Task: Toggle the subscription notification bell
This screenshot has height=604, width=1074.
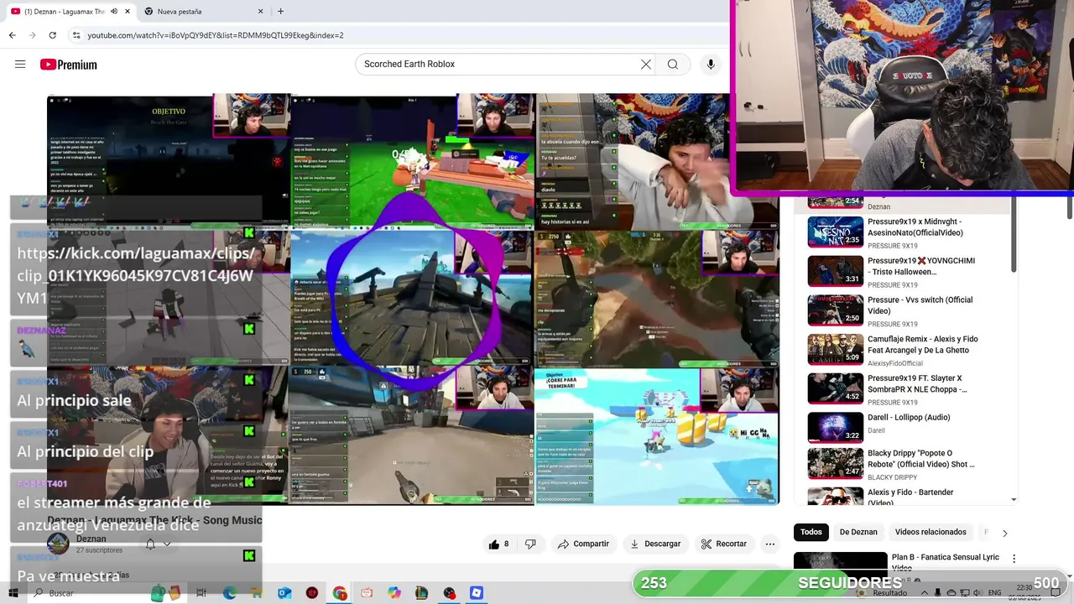Action: click(x=150, y=544)
